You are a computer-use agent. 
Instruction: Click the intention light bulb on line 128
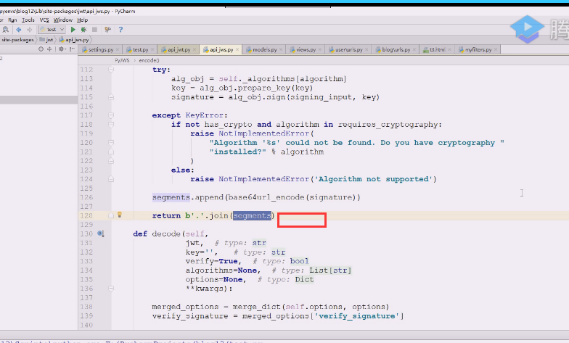click(x=119, y=215)
